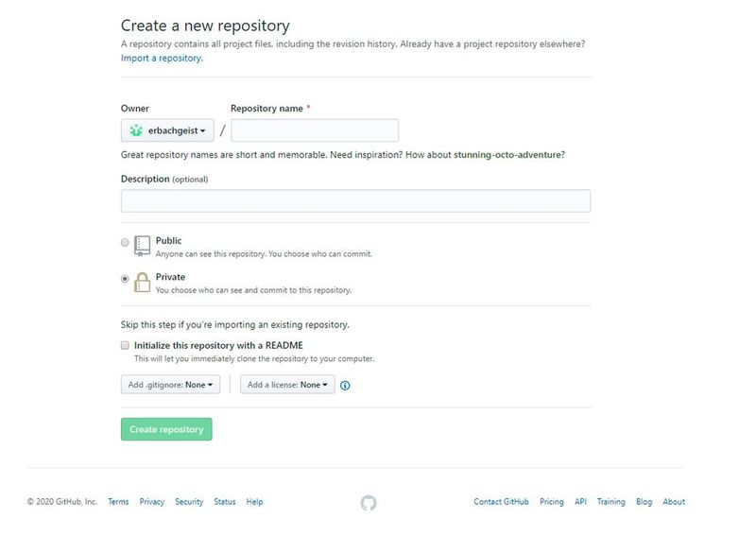The width and height of the screenshot is (756, 536).
Task: Open the Blog footer link
Action: [644, 502]
